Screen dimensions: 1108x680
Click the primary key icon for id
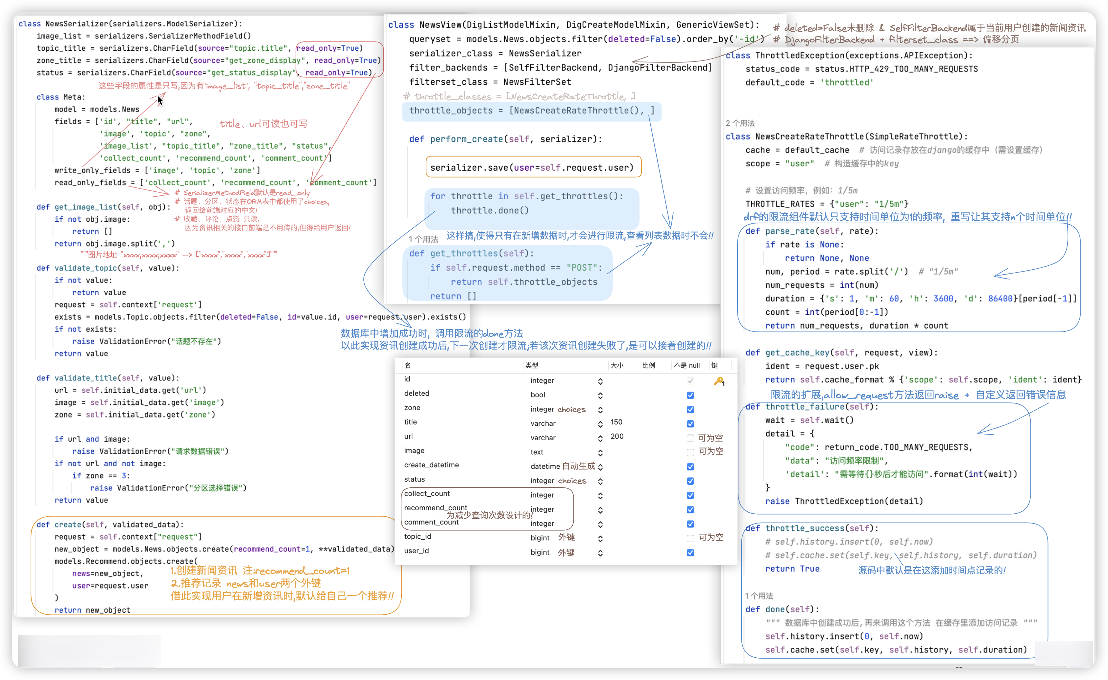(x=719, y=381)
